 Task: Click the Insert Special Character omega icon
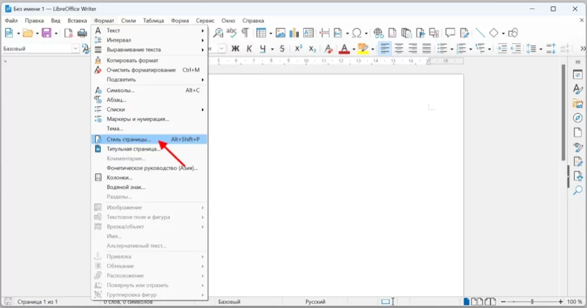pyautogui.click(x=357, y=33)
